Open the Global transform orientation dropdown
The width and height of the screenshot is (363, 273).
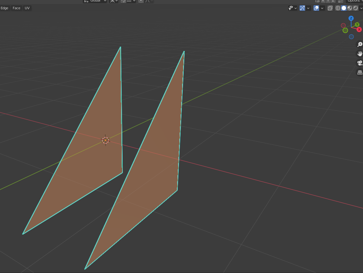coord(94,1)
